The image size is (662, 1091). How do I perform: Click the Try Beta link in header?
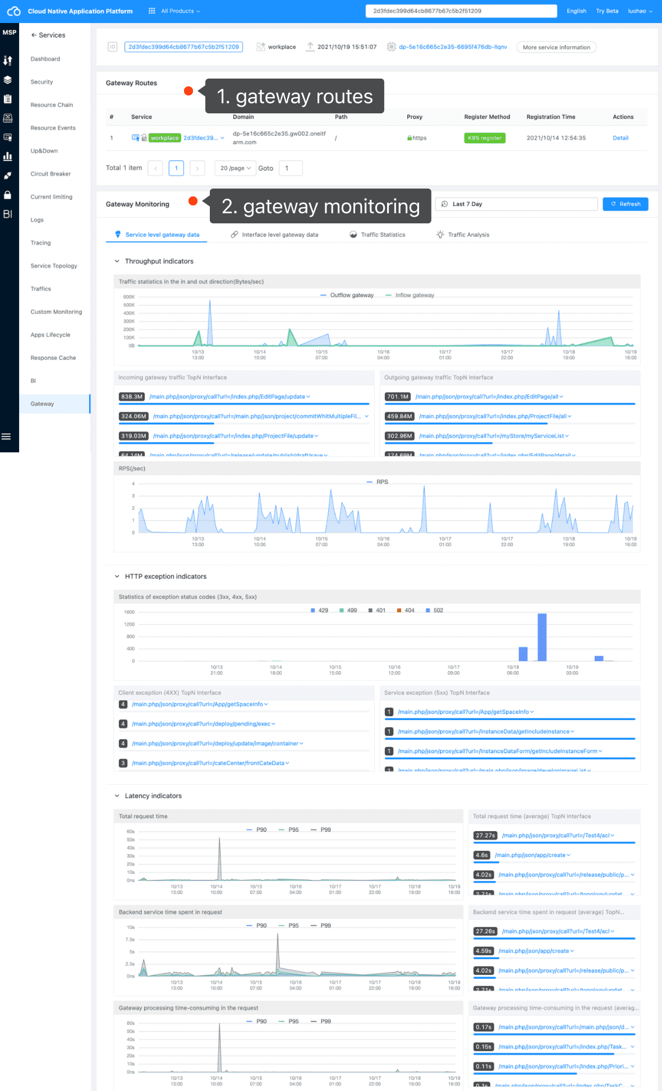[x=607, y=11]
